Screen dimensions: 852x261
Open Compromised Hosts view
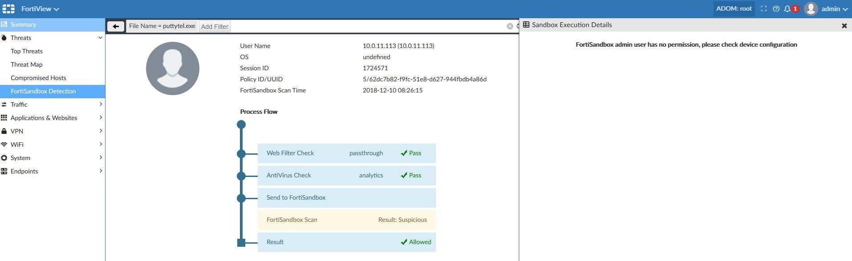(38, 78)
